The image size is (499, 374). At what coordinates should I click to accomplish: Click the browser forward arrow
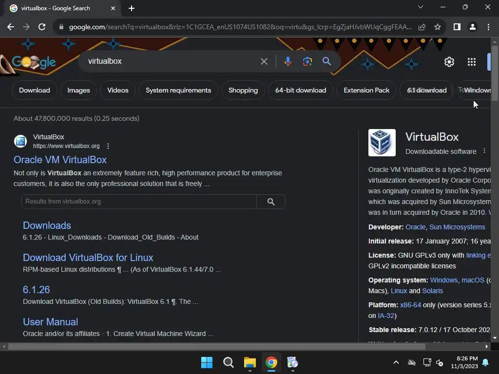click(26, 27)
